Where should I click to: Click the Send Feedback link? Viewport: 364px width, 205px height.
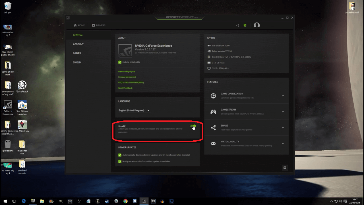(125, 88)
